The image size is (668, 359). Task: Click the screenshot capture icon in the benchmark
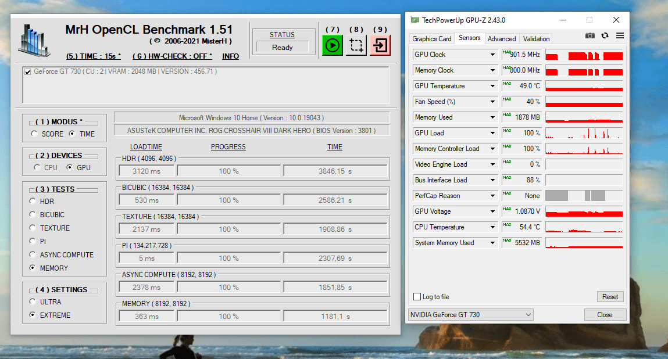coord(356,45)
